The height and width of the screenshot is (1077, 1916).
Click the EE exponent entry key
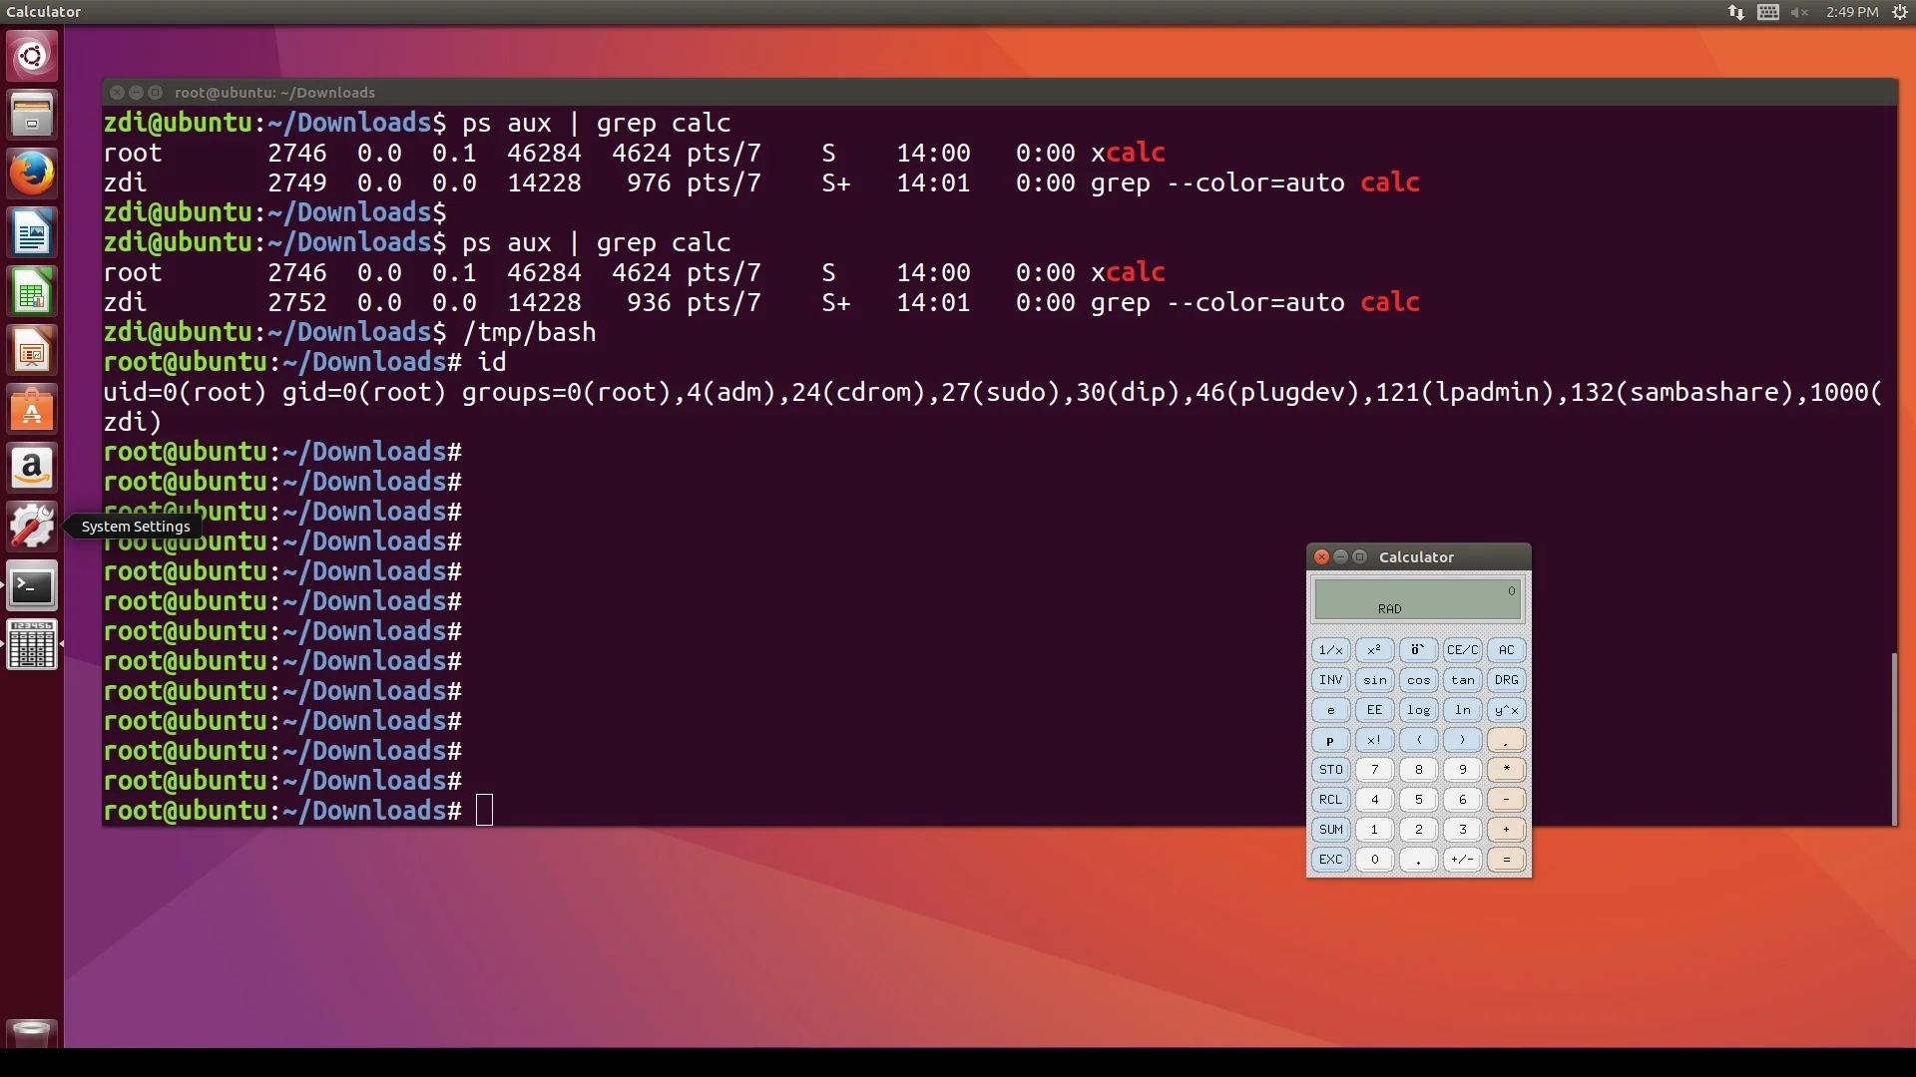coord(1375,710)
